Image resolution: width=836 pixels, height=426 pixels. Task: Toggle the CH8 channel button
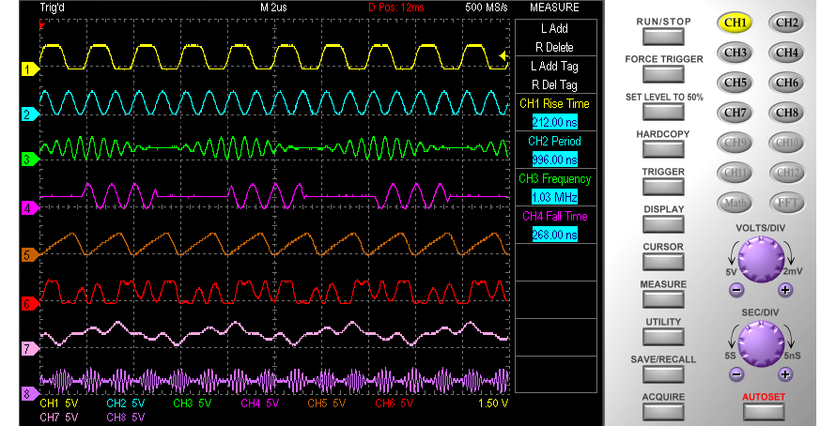(x=786, y=113)
